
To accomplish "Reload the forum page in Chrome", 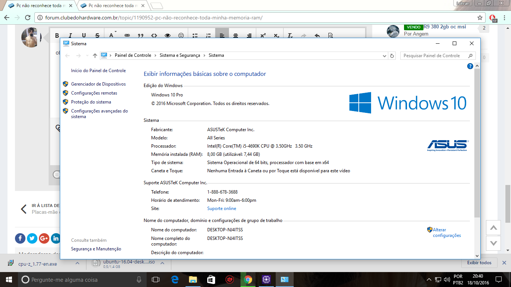I will pos(27,18).
